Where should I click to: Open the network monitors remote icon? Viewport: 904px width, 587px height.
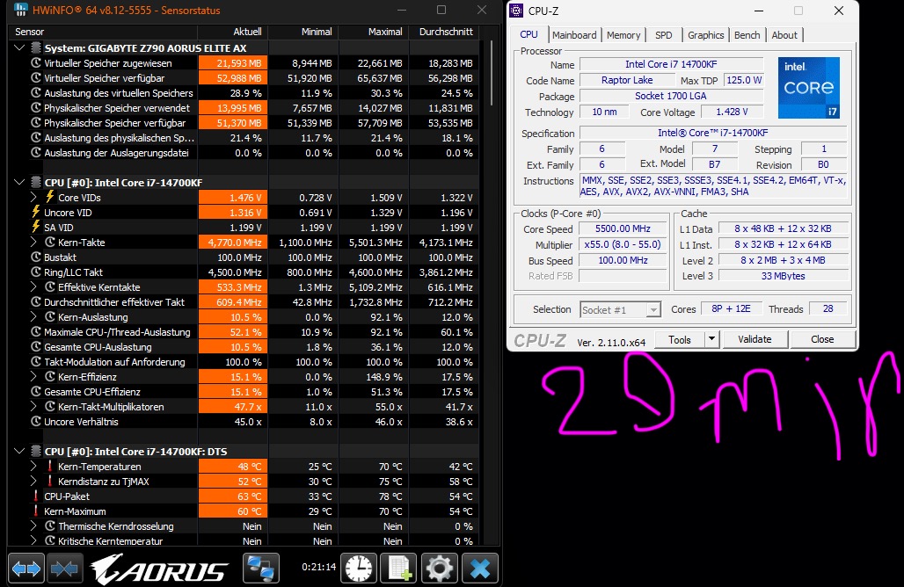261,569
